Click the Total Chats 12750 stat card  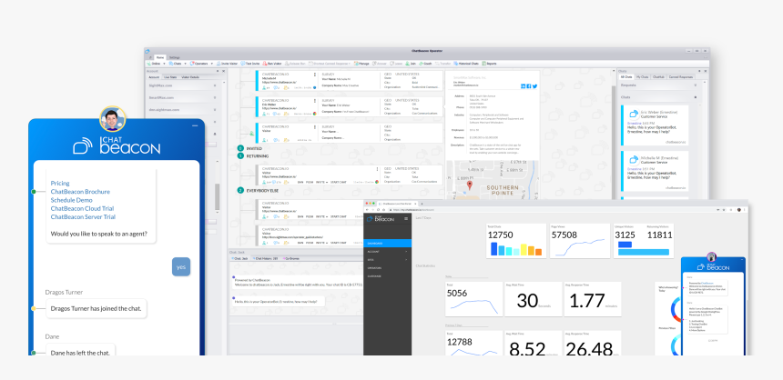click(x=516, y=241)
